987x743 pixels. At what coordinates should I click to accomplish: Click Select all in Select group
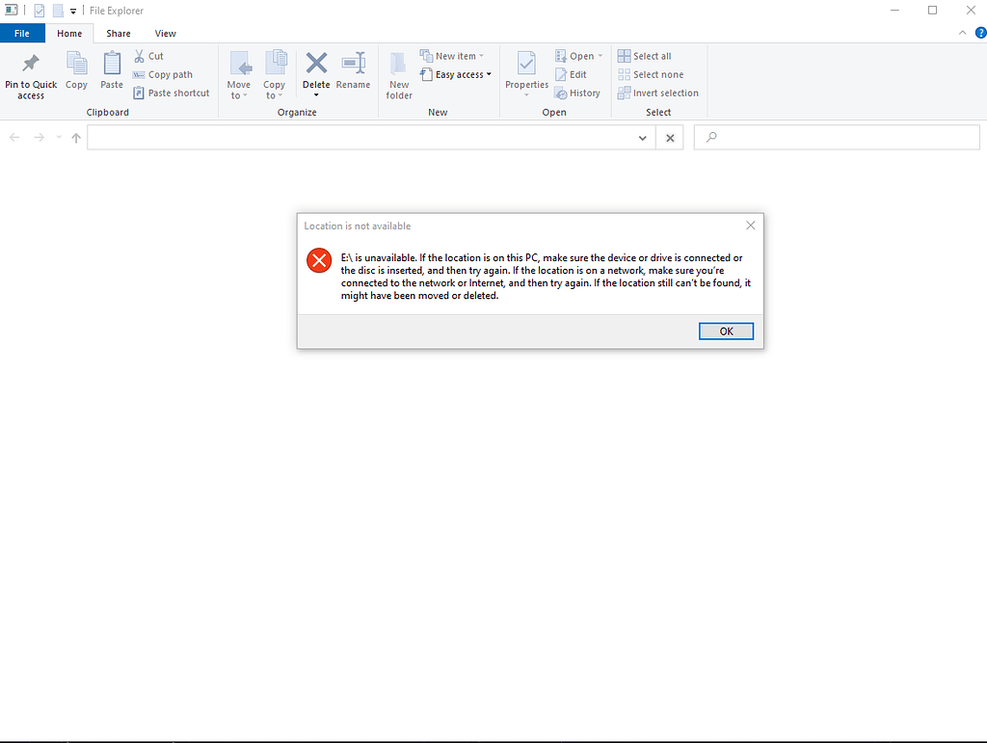645,56
